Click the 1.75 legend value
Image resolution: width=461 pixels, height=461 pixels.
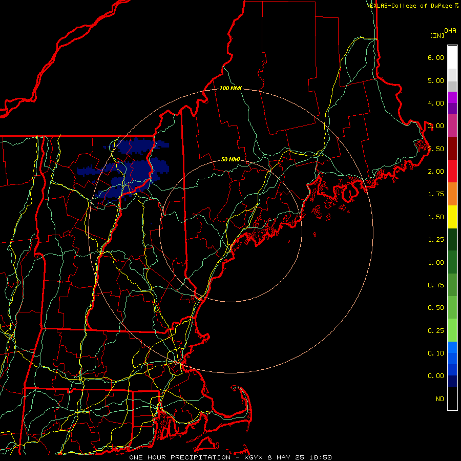click(x=436, y=194)
